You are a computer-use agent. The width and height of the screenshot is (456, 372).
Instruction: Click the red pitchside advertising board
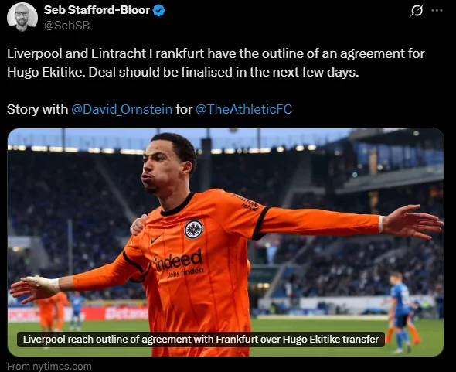(x=115, y=314)
